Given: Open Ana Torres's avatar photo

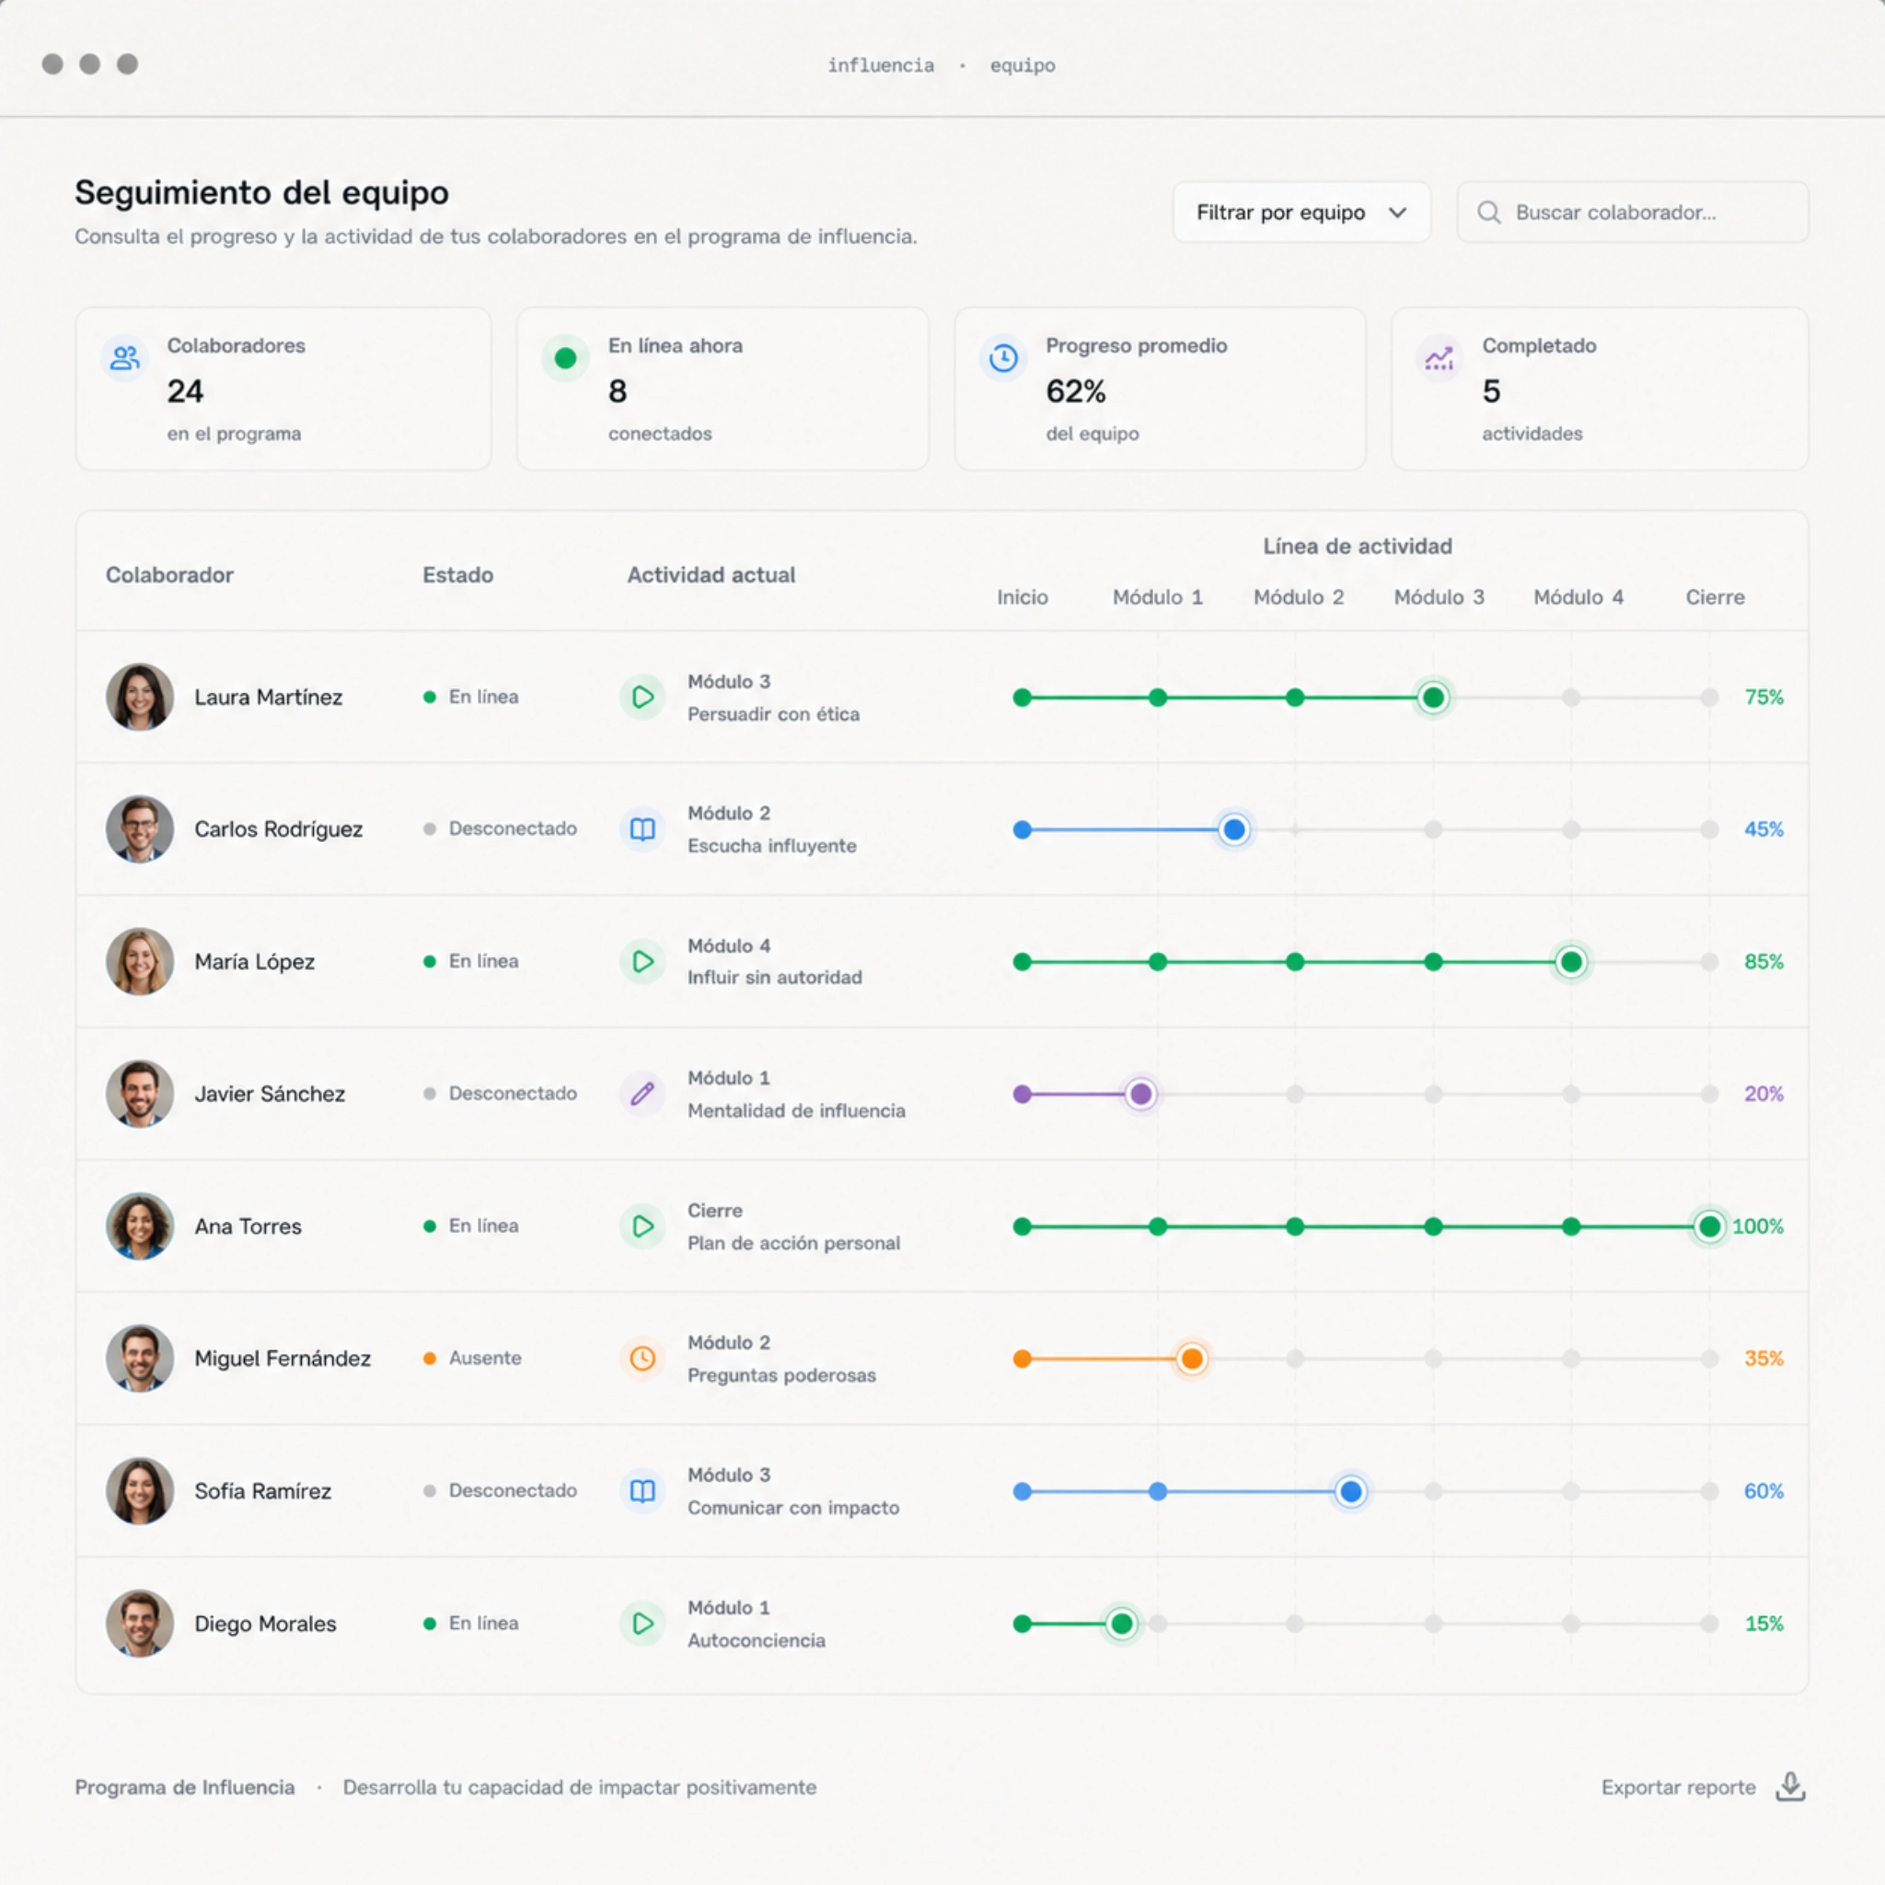Looking at the screenshot, I should click(139, 1226).
